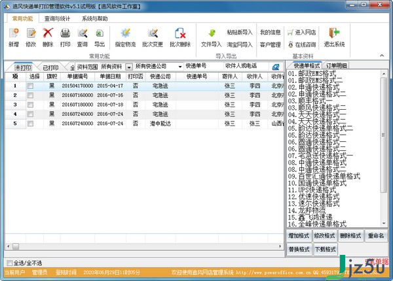The image size is (393, 281).
Task: Open 客户管理
Action: (x=270, y=44)
